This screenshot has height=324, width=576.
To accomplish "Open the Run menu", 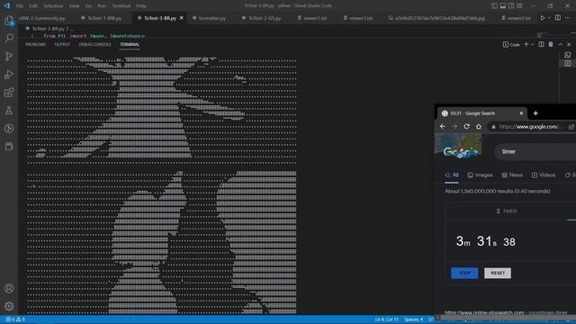I will point(102,6).
